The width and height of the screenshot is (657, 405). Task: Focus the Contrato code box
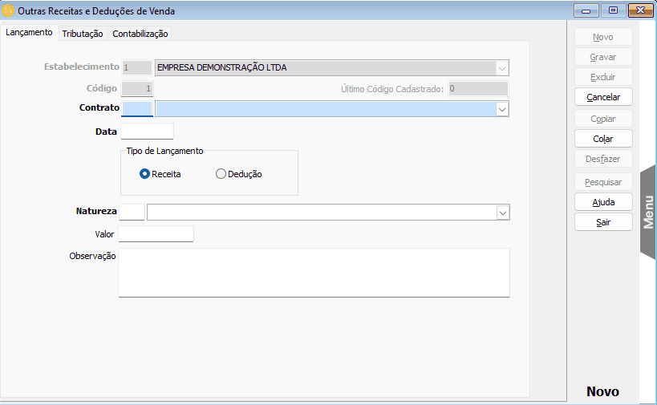[137, 108]
